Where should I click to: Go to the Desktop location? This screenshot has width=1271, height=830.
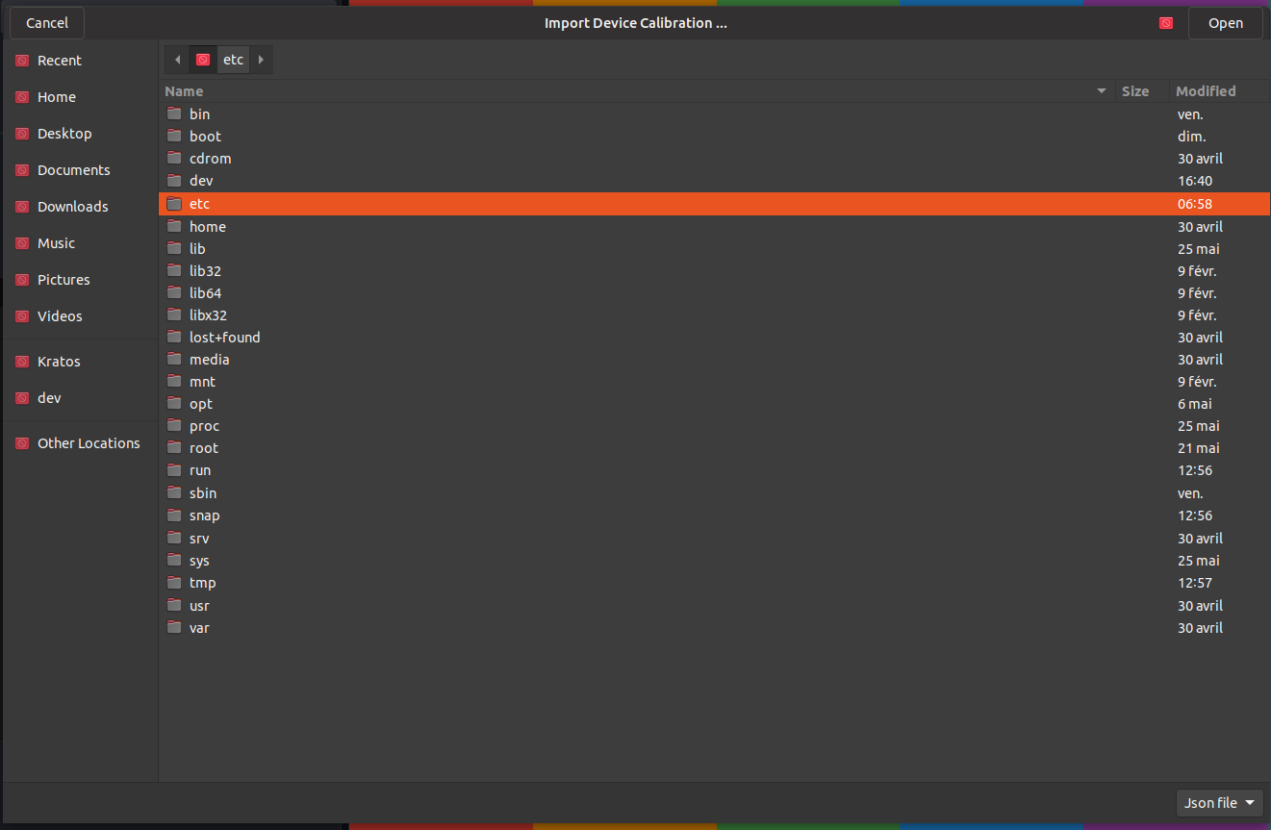64,133
